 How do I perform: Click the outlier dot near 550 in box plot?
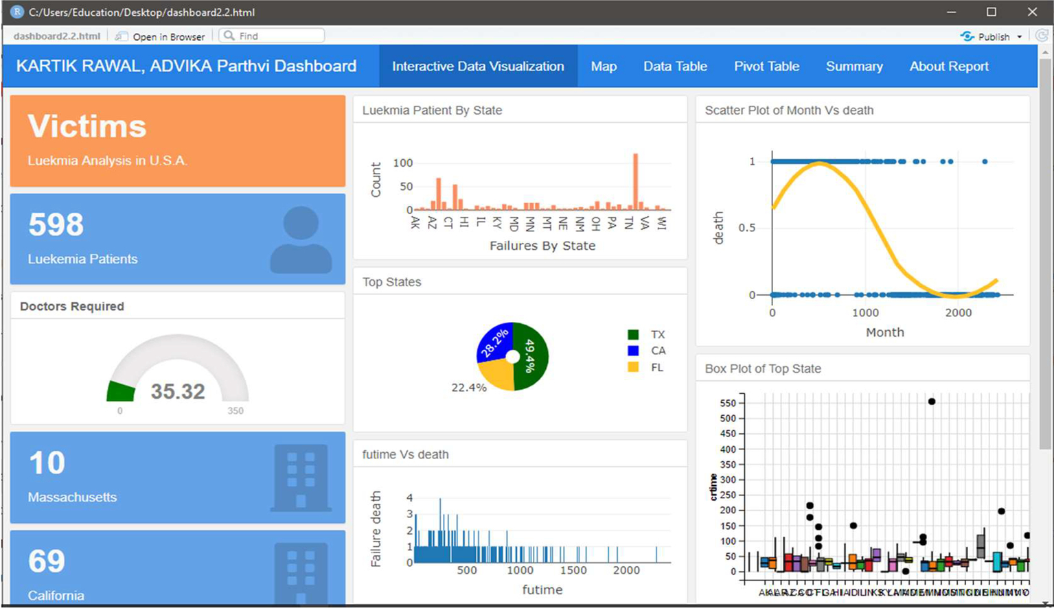[x=932, y=401]
